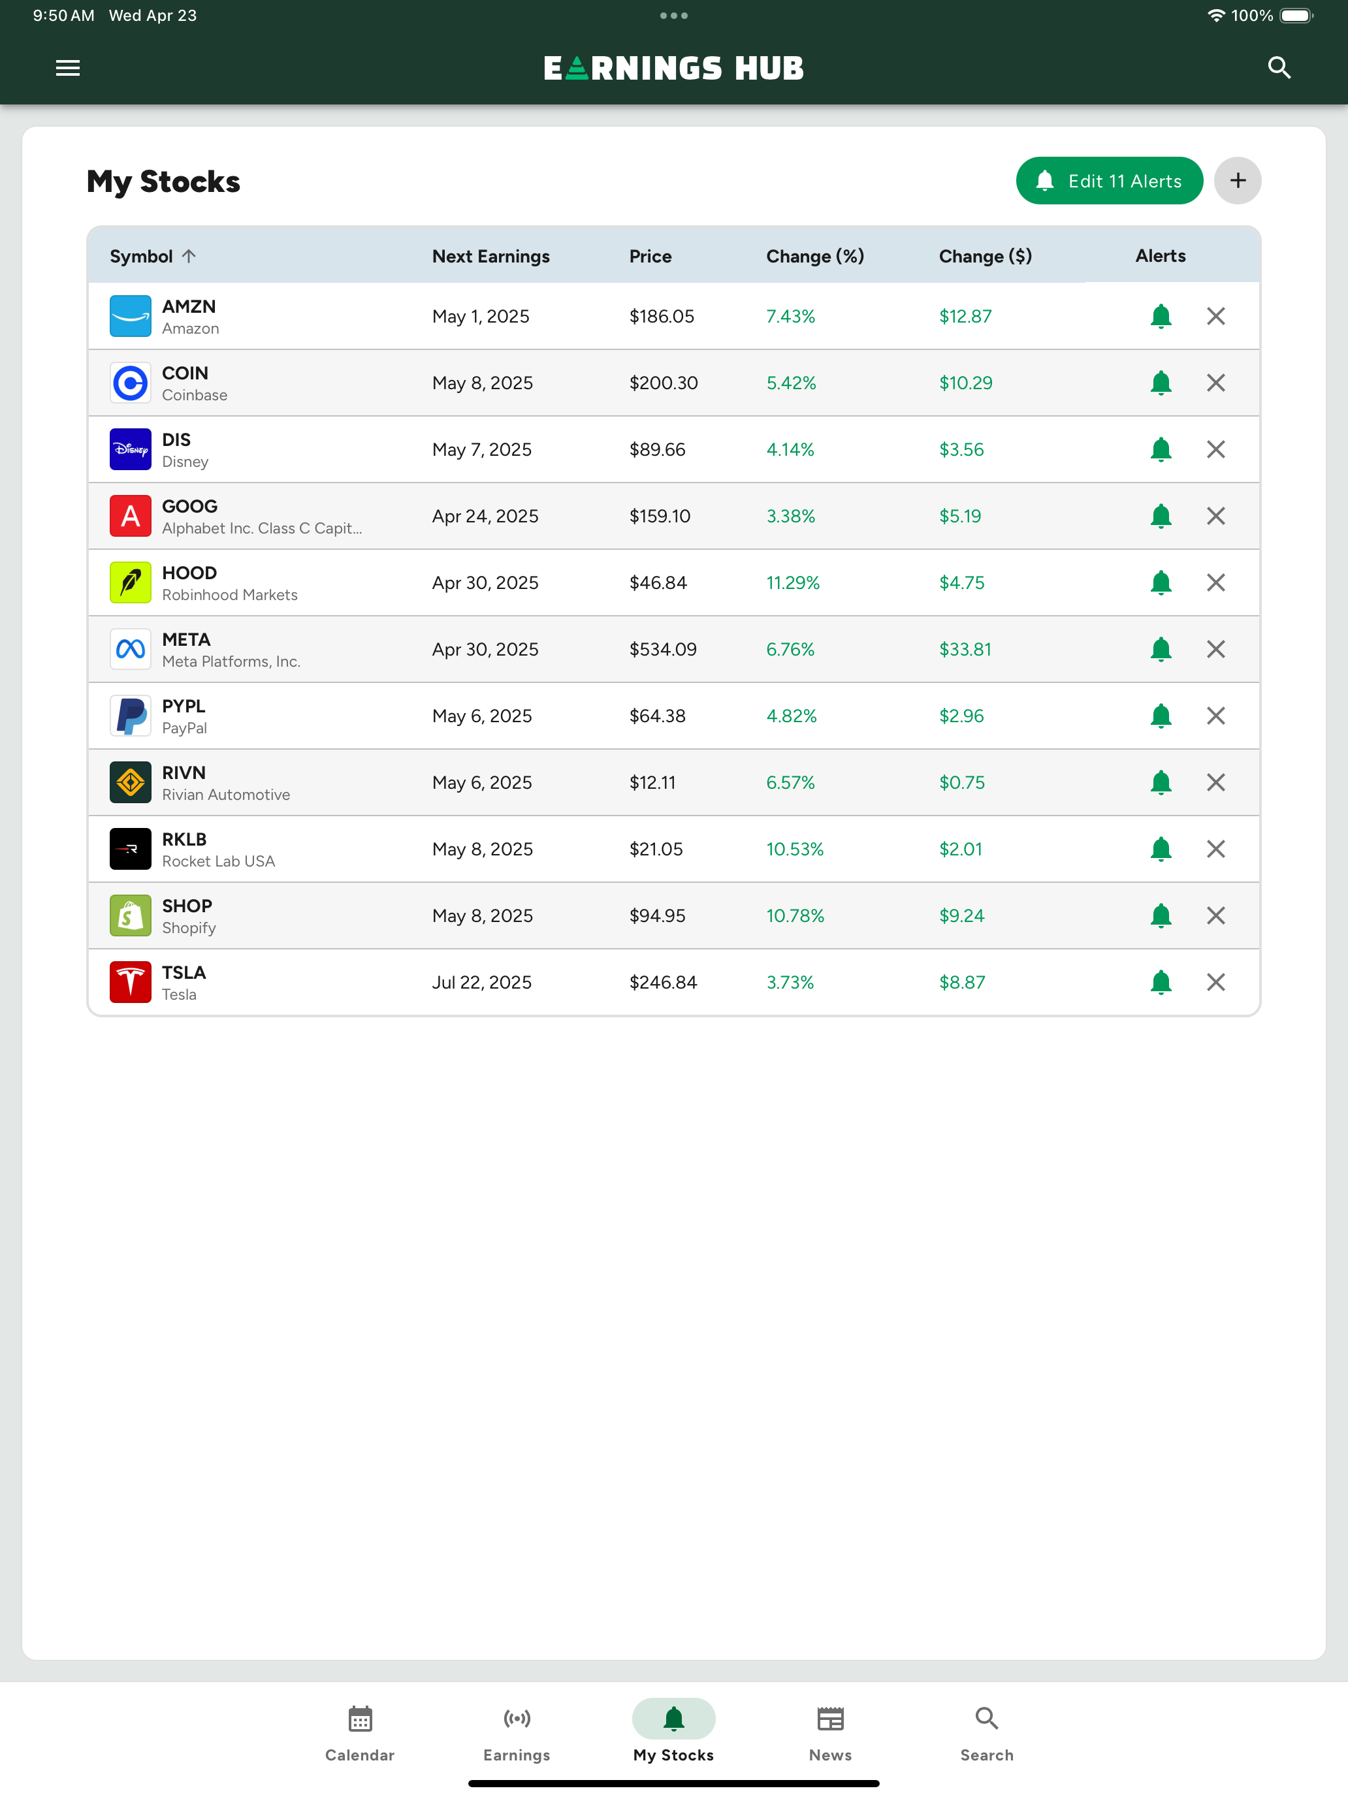Image resolution: width=1348 pixels, height=1797 pixels.
Task: Toggle the alert bell for GOOG
Action: (1161, 516)
